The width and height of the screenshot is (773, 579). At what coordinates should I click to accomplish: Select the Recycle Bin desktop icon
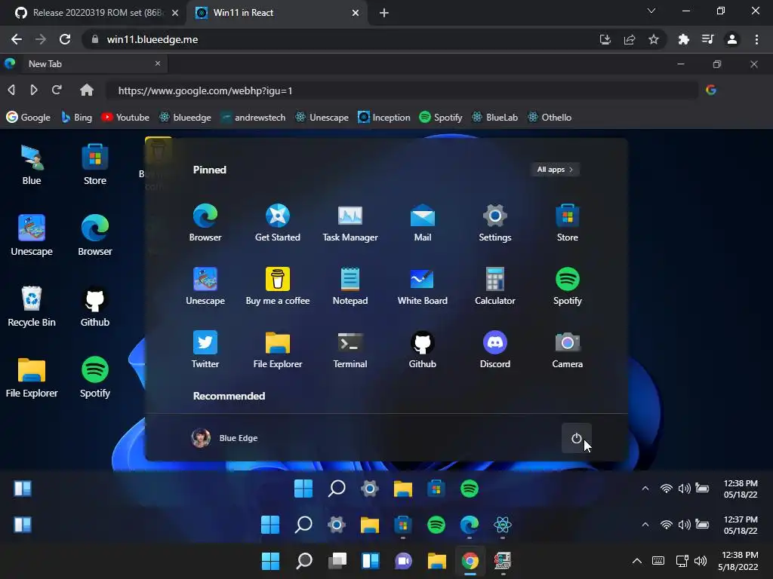[32, 306]
